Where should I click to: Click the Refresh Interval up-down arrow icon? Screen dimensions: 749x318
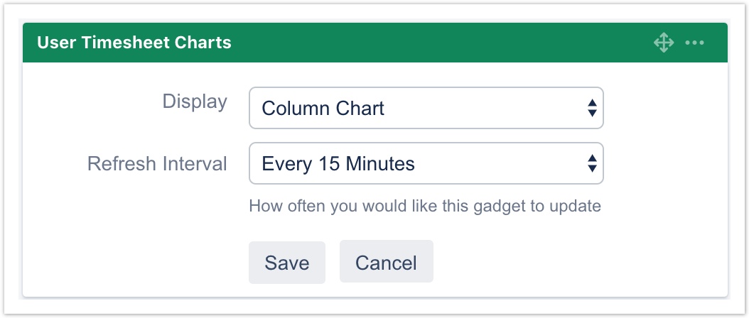[591, 164]
